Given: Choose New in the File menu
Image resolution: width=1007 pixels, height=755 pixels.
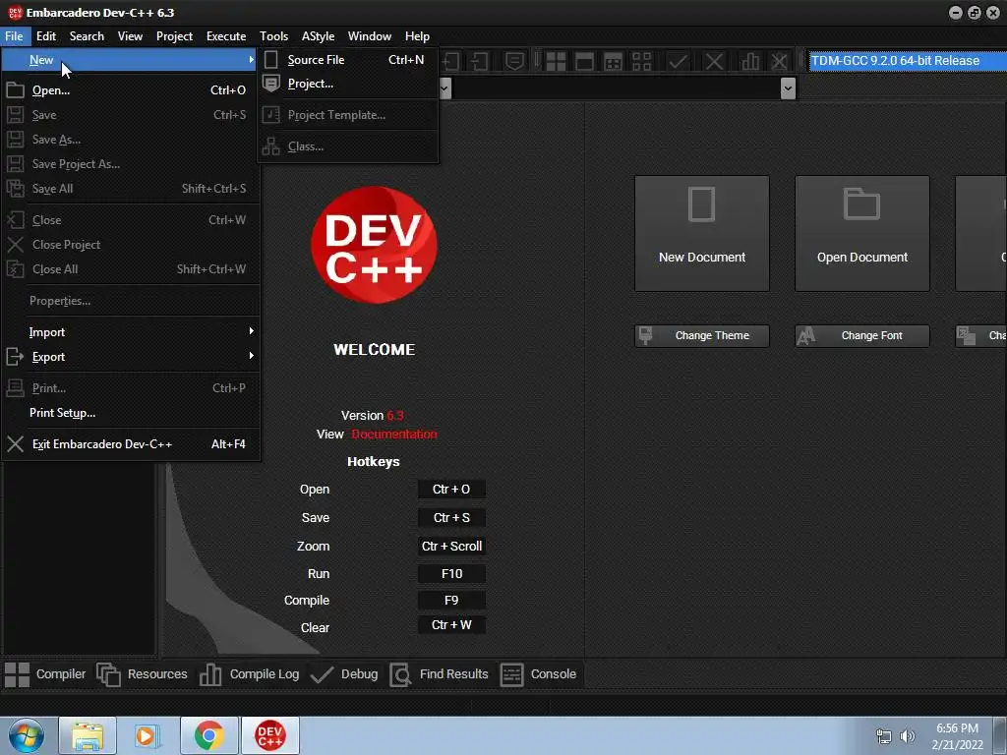Looking at the screenshot, I should 131,60.
